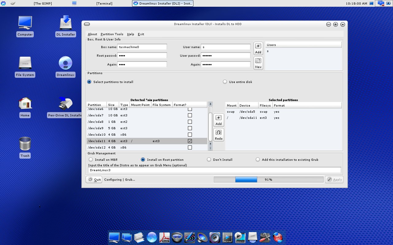393x245 pixels.
Task: Click the Box name input field
Action: tap(142, 47)
